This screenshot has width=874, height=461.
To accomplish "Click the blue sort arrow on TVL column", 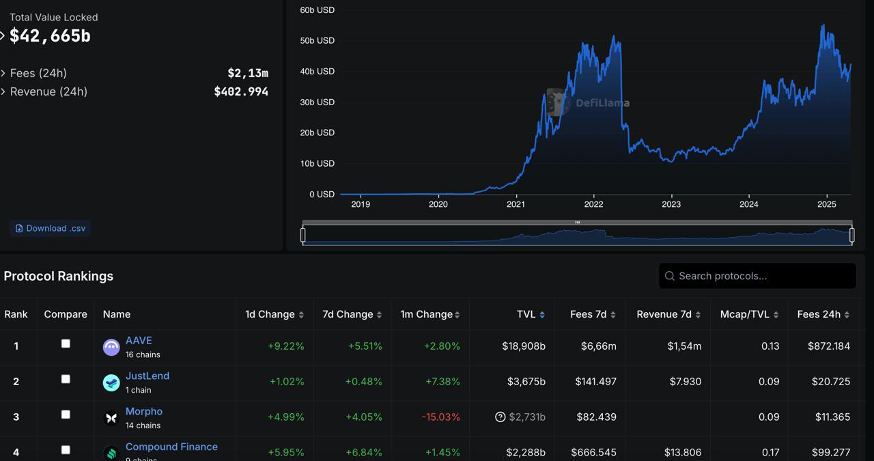I will click(542, 315).
